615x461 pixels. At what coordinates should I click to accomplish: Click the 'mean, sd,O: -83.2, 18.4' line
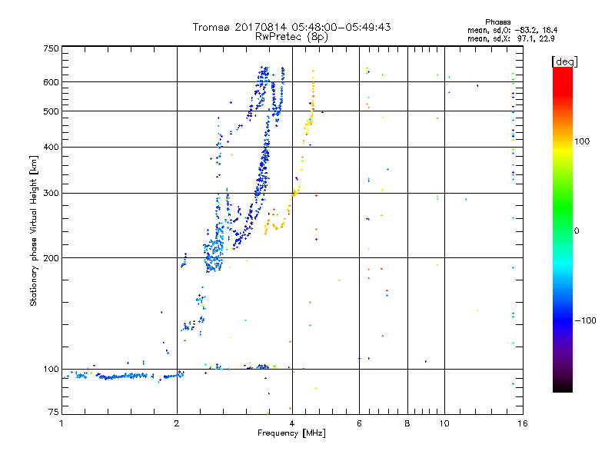[512, 30]
